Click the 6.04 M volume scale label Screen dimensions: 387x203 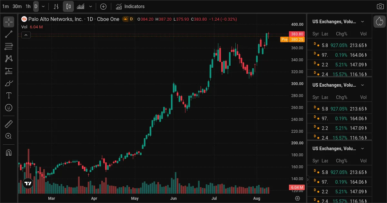297,188
